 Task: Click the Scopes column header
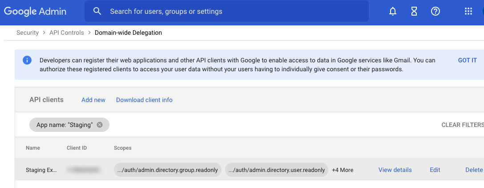(x=122, y=148)
